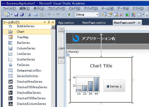149x107 pixels.
Task: Click the Paste toolbar icon
Action: click(41, 15)
